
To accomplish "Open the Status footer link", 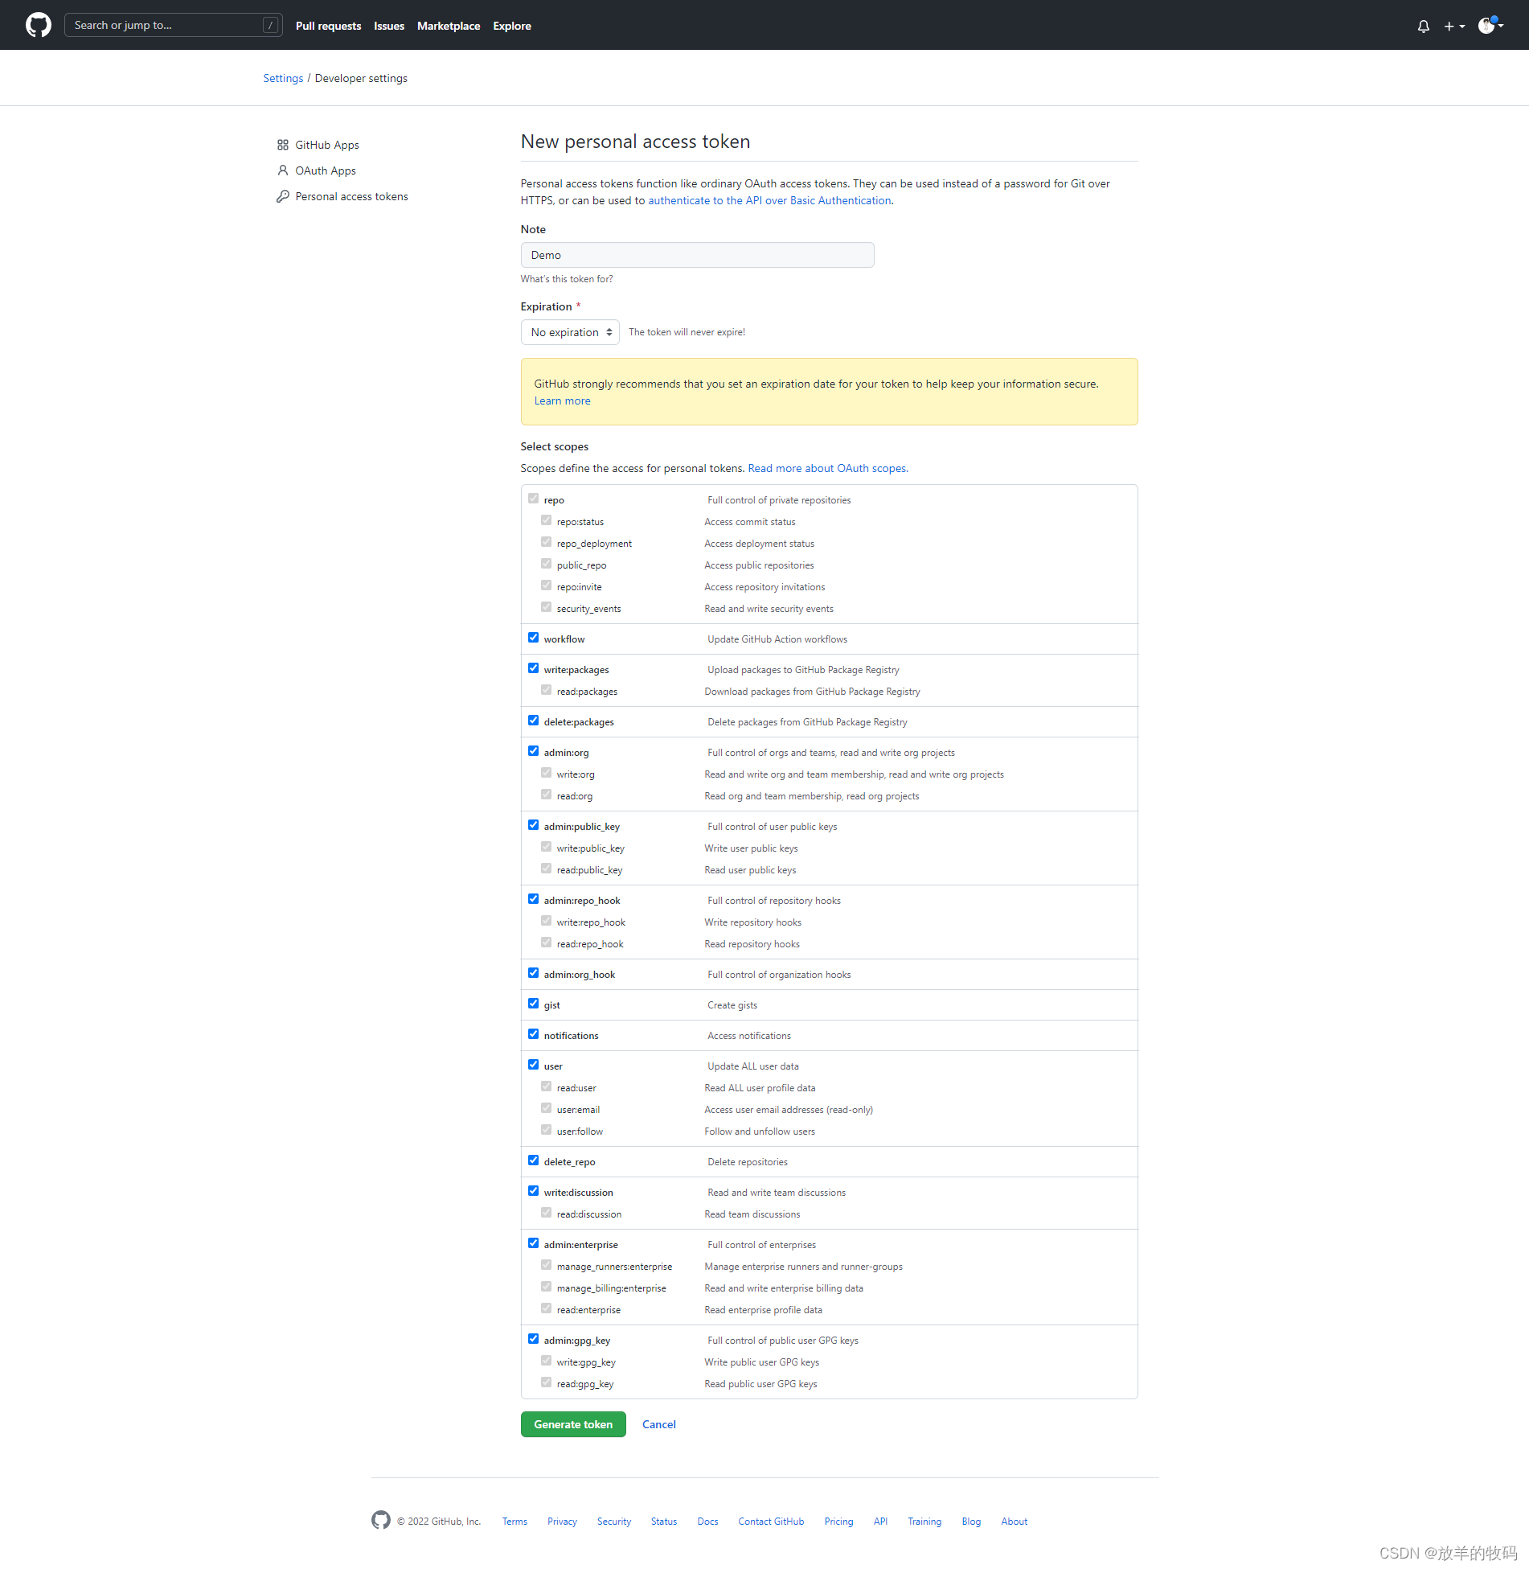I will click(x=664, y=1522).
